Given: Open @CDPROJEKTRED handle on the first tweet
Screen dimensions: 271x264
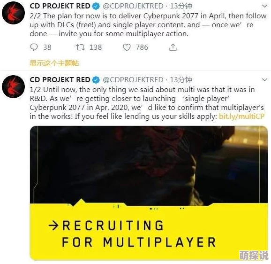Looking at the screenshot, I should [x=133, y=6].
